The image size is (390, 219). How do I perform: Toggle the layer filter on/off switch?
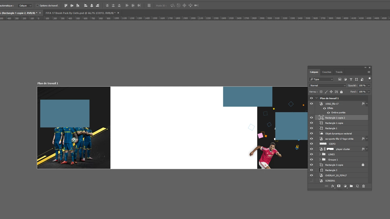[x=369, y=79]
